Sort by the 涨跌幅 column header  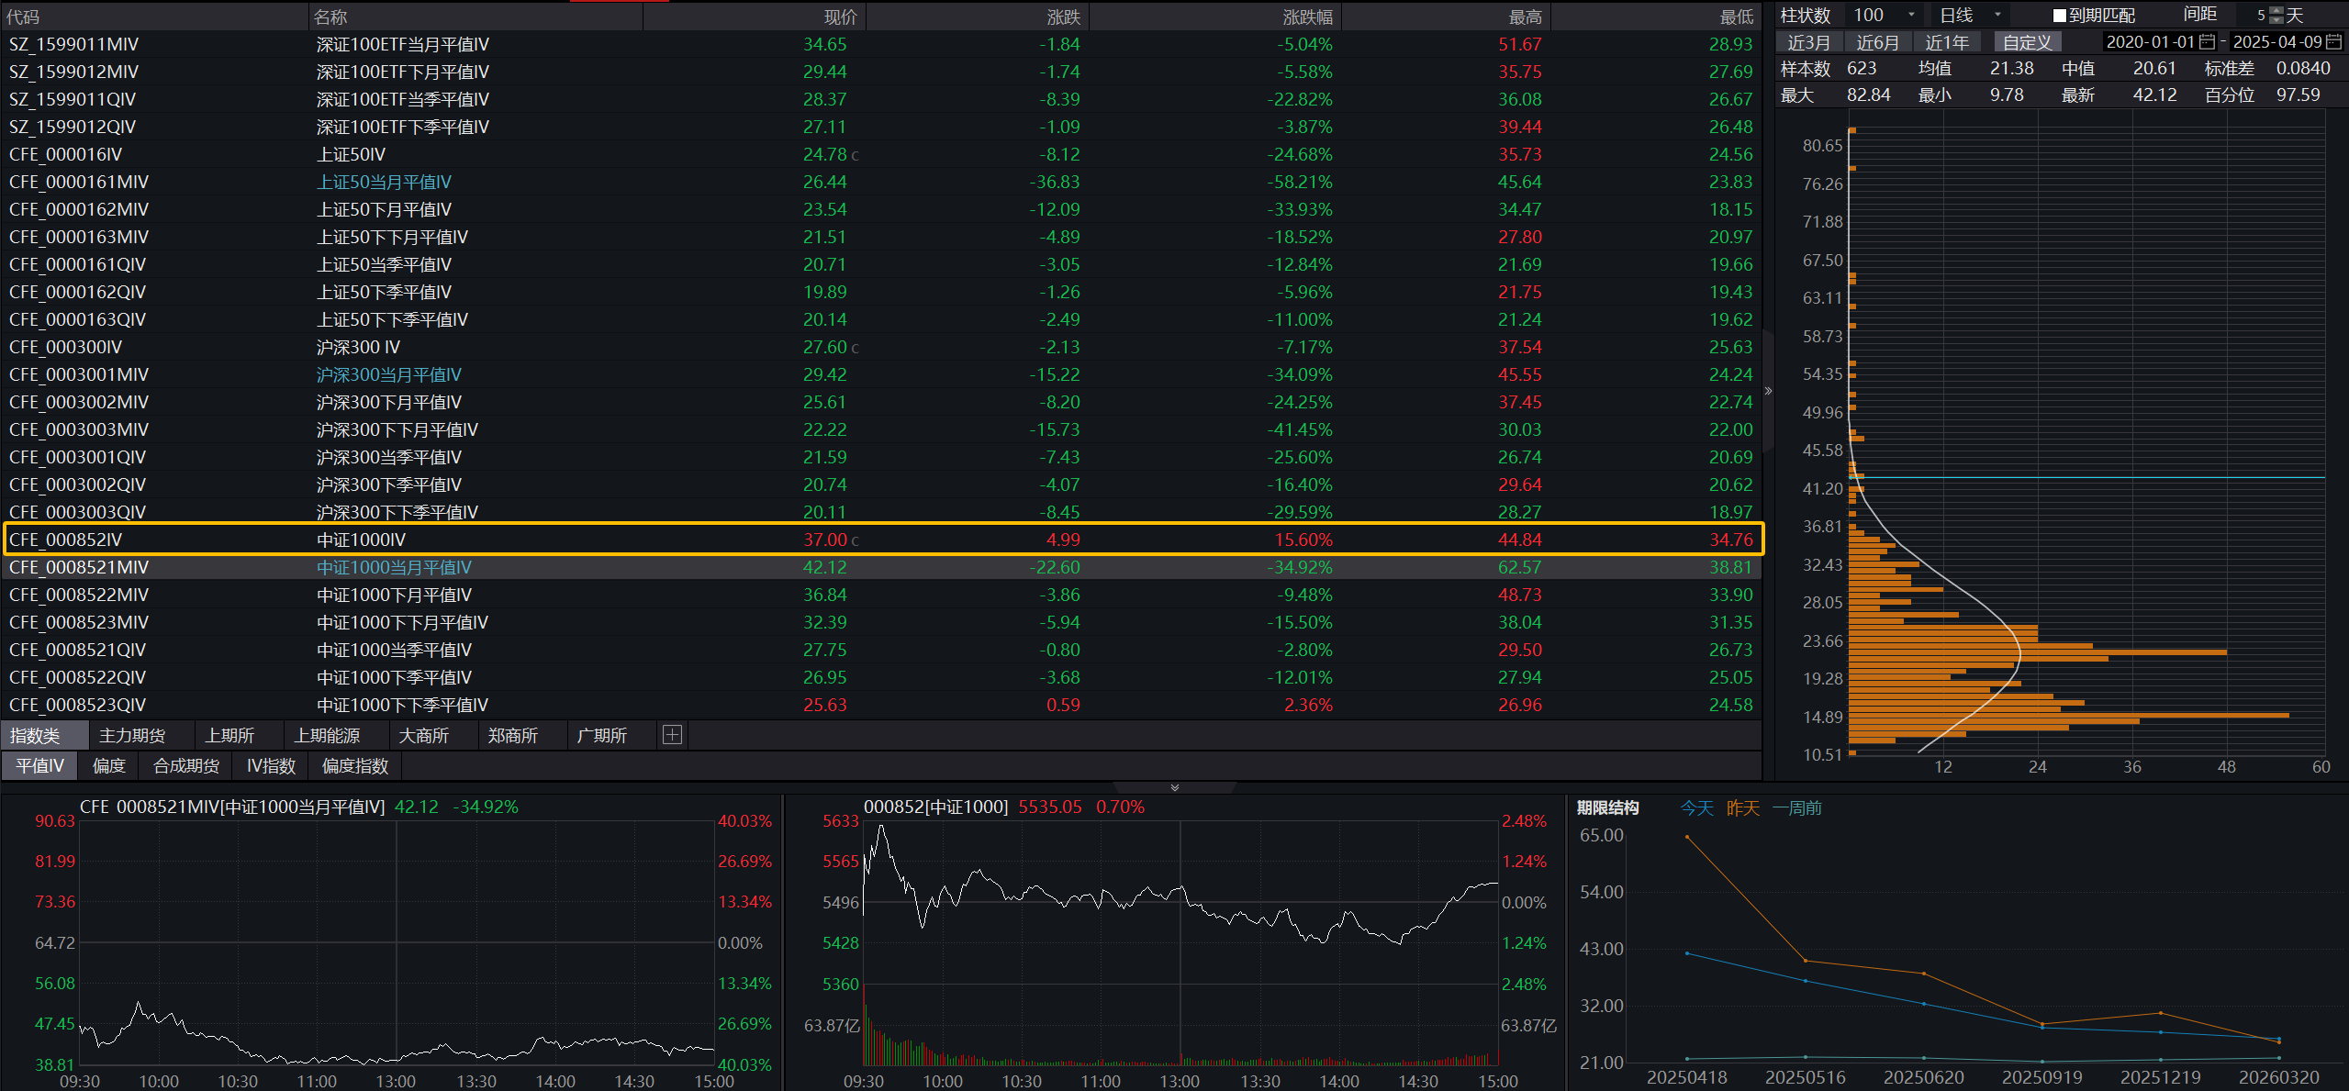1307,17
